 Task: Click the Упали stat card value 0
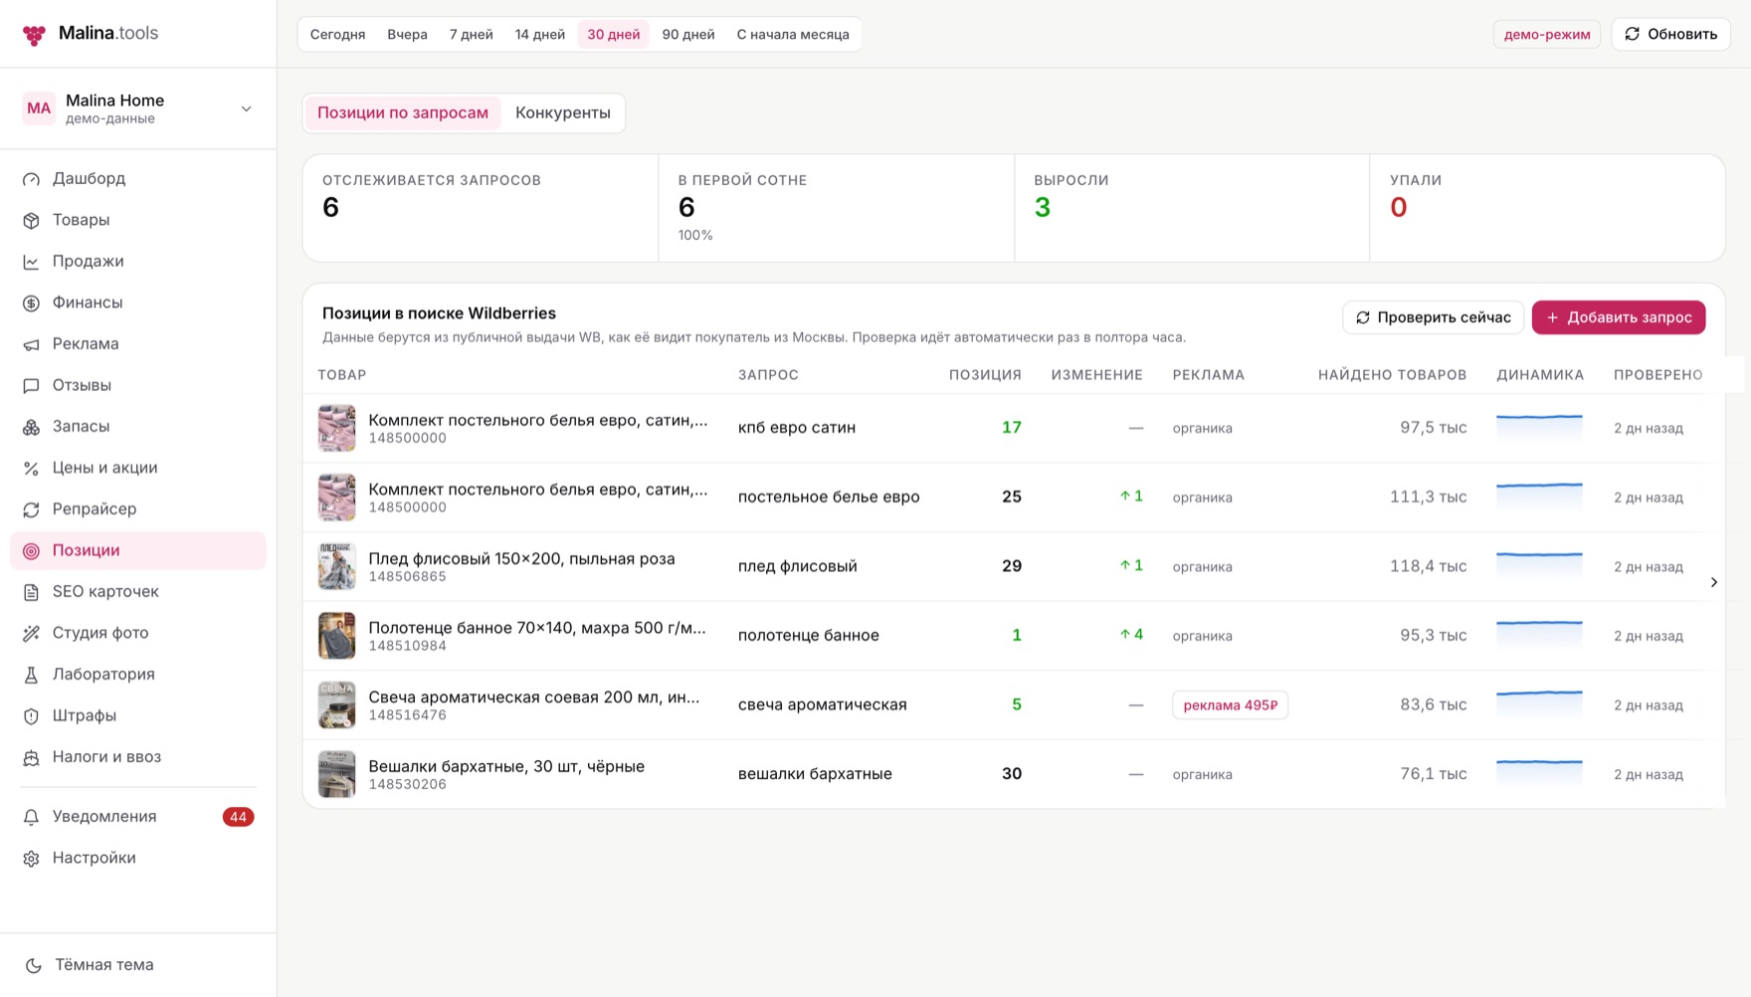pos(1398,208)
